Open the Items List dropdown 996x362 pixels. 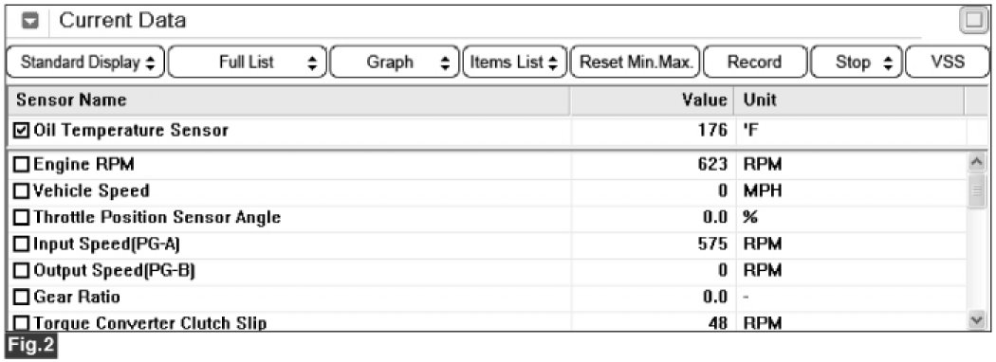click(x=514, y=63)
